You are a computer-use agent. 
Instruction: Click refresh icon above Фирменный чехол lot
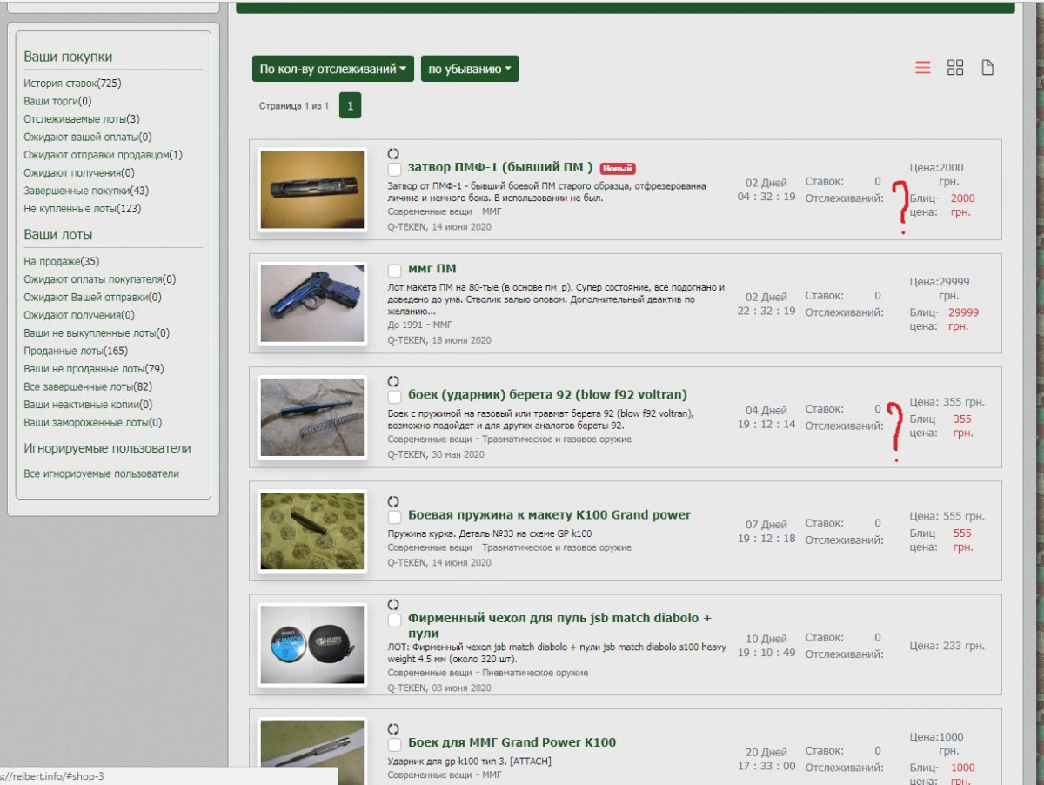pos(393,604)
